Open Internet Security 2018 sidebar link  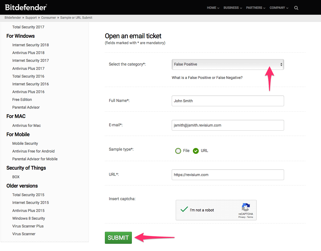30,45
